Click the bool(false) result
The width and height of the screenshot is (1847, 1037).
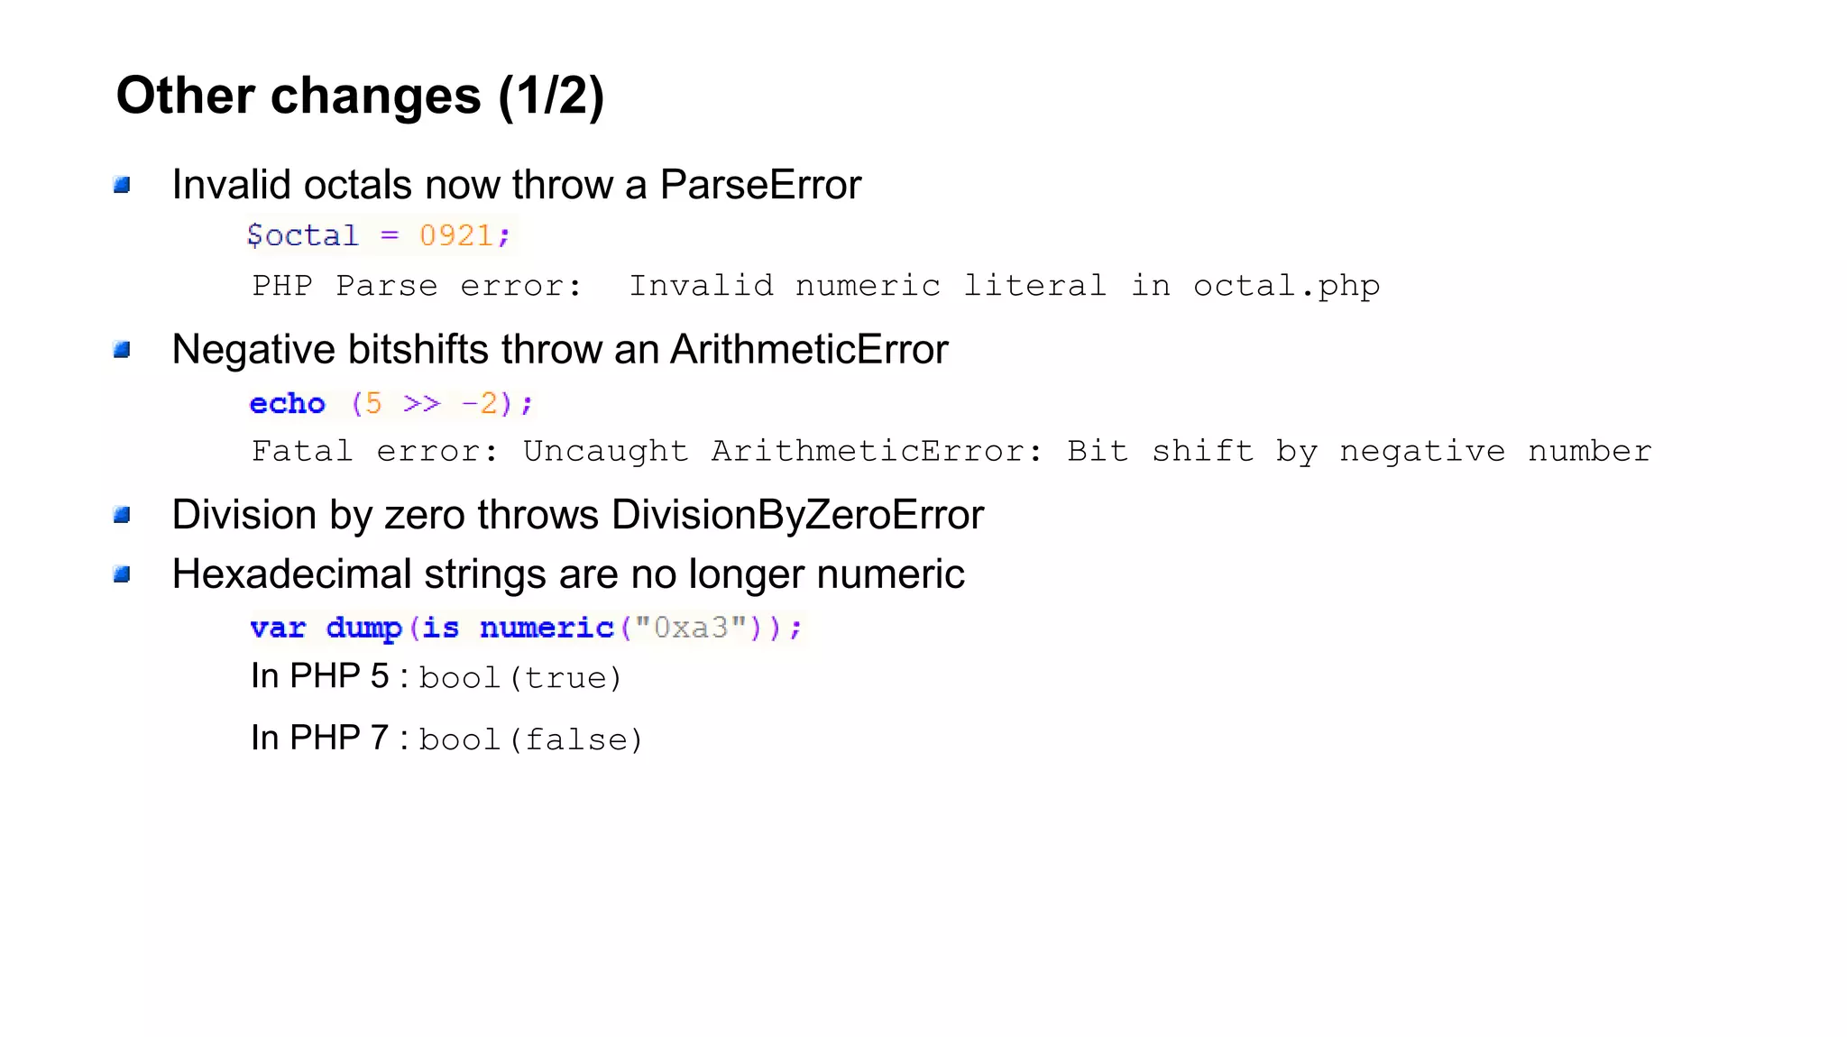(x=531, y=740)
